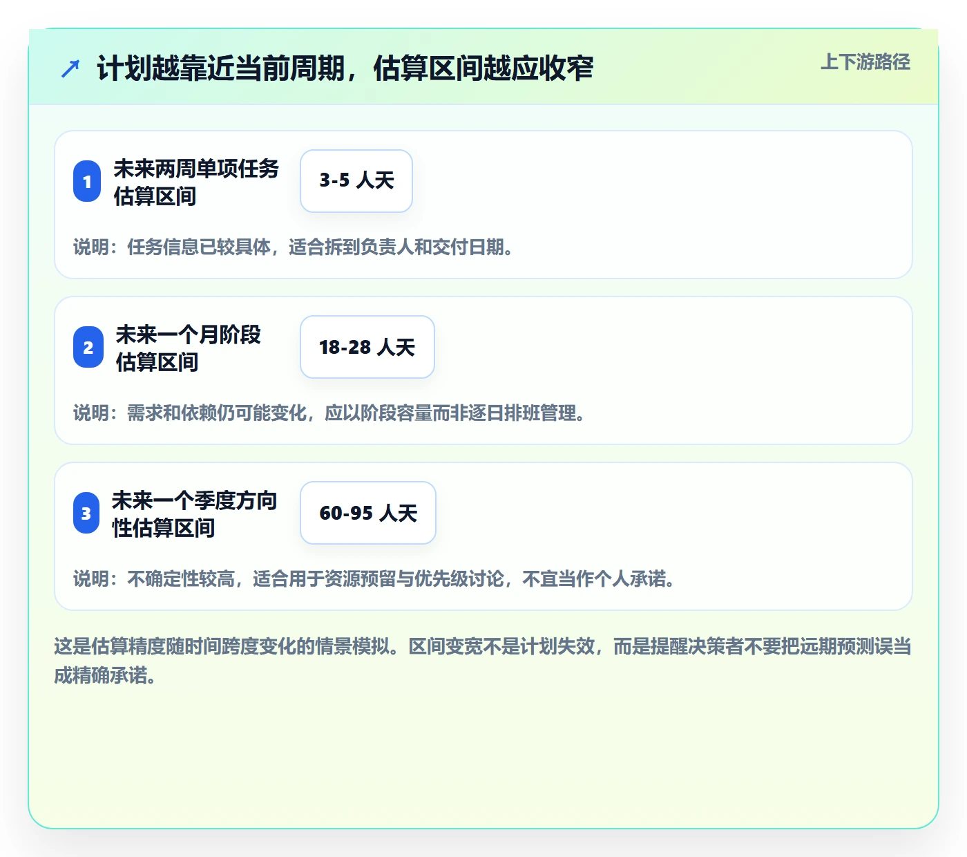Click the "3-5 人天" estimate box
This screenshot has height=857, width=967.
[x=356, y=181]
